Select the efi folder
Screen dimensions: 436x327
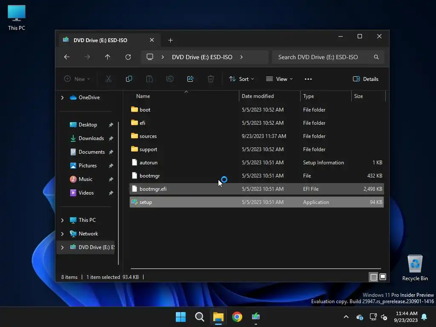(x=257, y=123)
